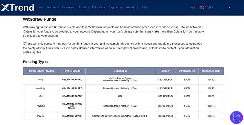Navigate to About Us
The width and height of the screenshot is (244, 125).
(132, 7)
